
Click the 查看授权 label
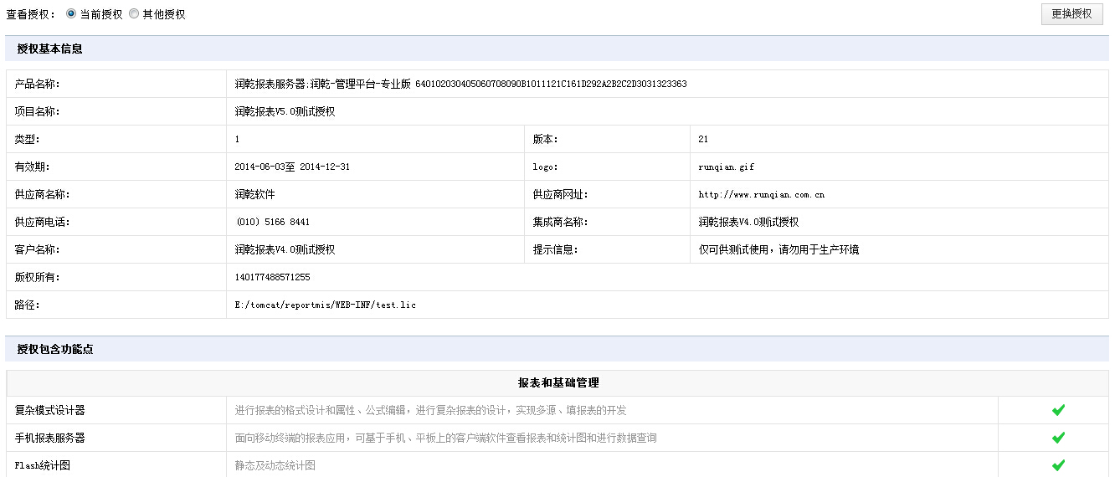[30, 14]
